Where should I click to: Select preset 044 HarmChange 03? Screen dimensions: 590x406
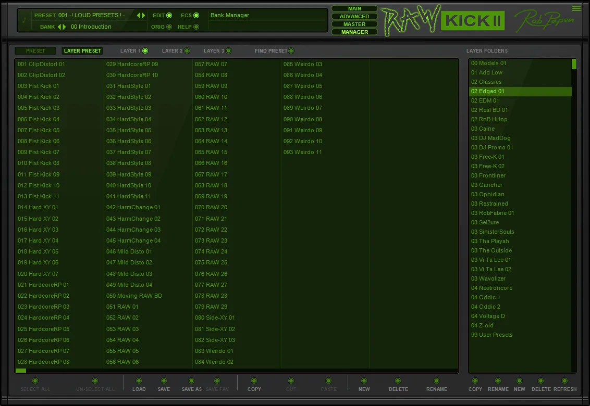[148, 230]
